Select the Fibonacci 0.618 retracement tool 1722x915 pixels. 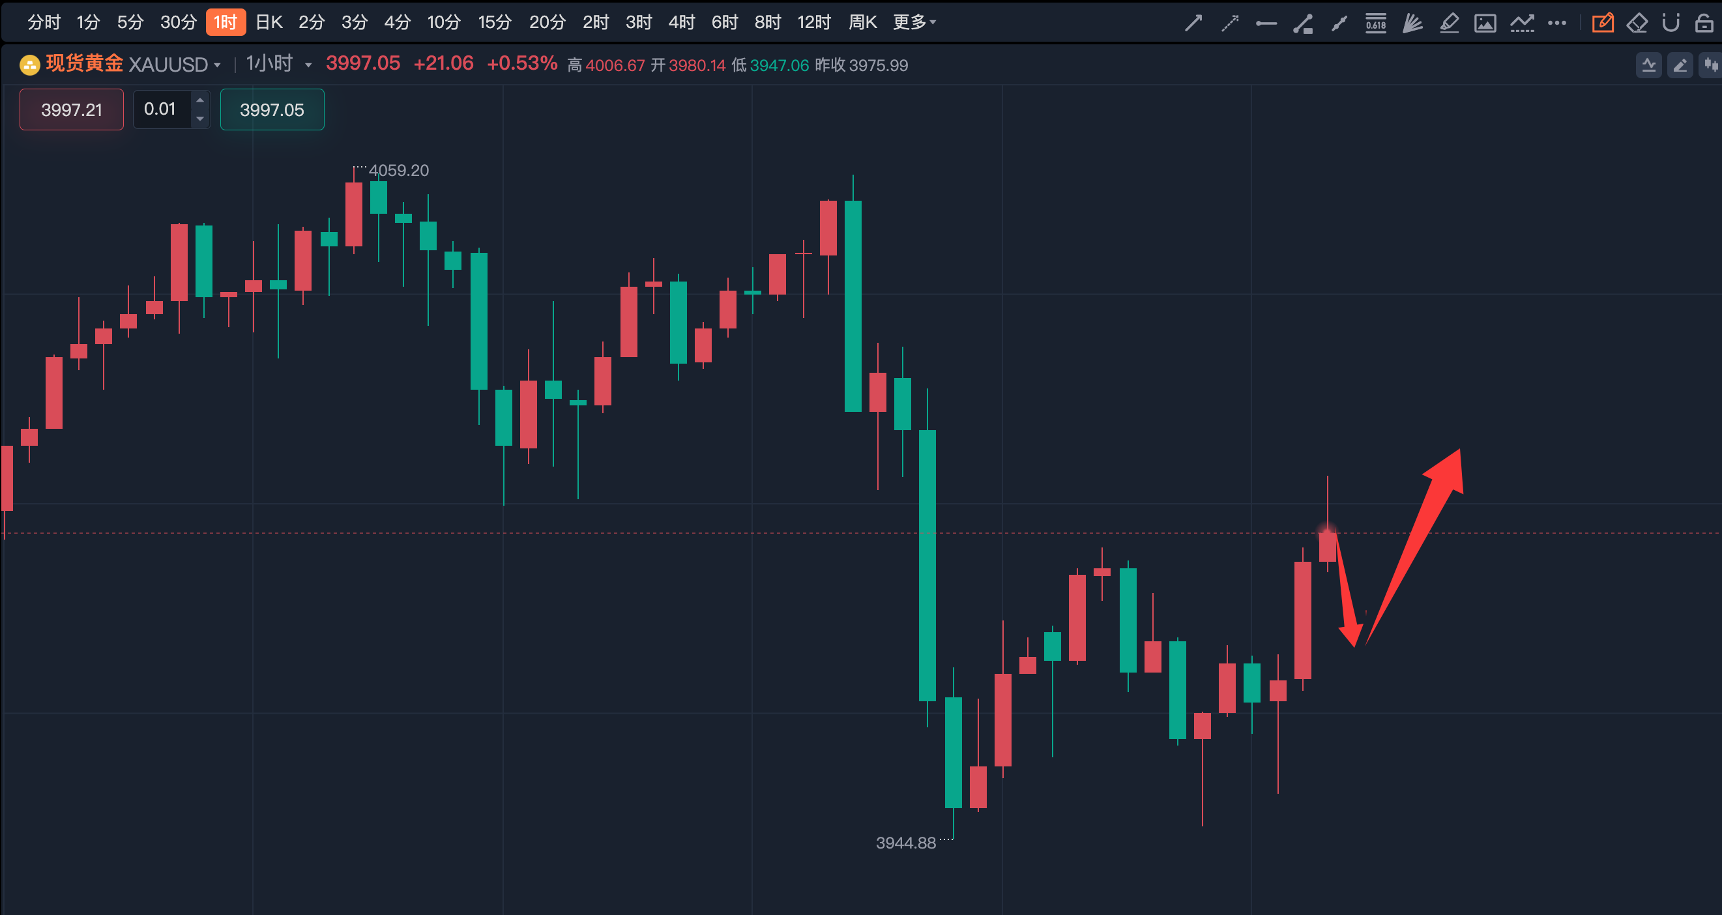coord(1376,23)
